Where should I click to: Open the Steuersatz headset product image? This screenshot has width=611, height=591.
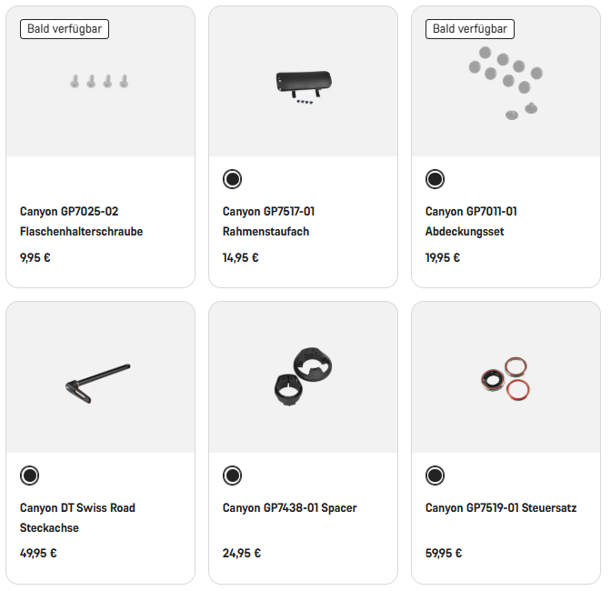506,376
